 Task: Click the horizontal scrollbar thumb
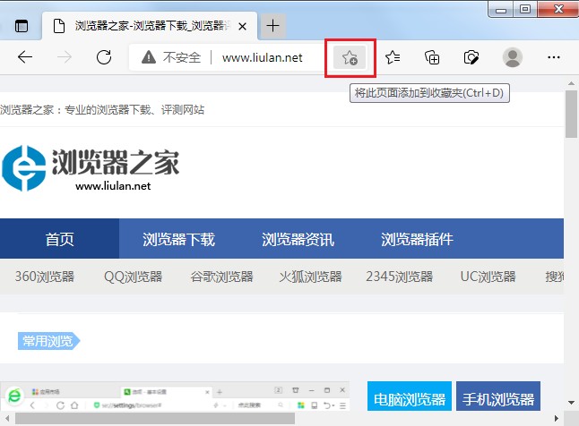coord(155,418)
